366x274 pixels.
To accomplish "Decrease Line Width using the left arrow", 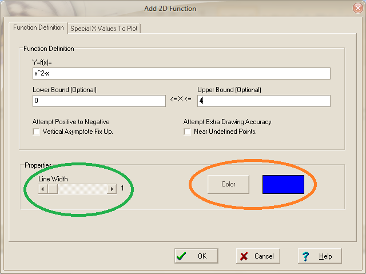I will tap(42, 189).
